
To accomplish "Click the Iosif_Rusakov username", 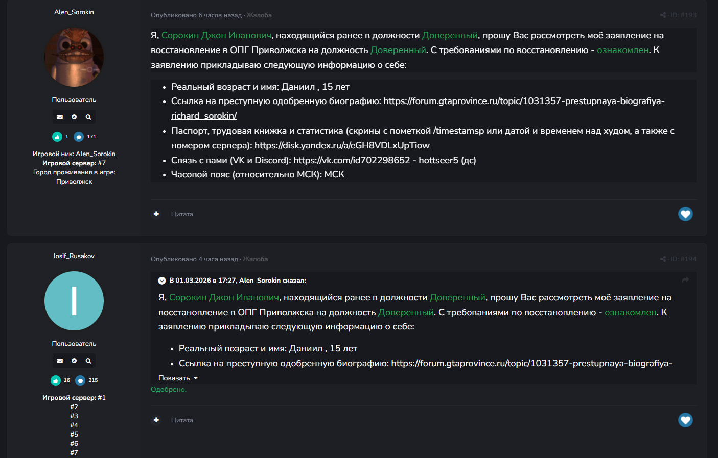I will pyautogui.click(x=74, y=256).
